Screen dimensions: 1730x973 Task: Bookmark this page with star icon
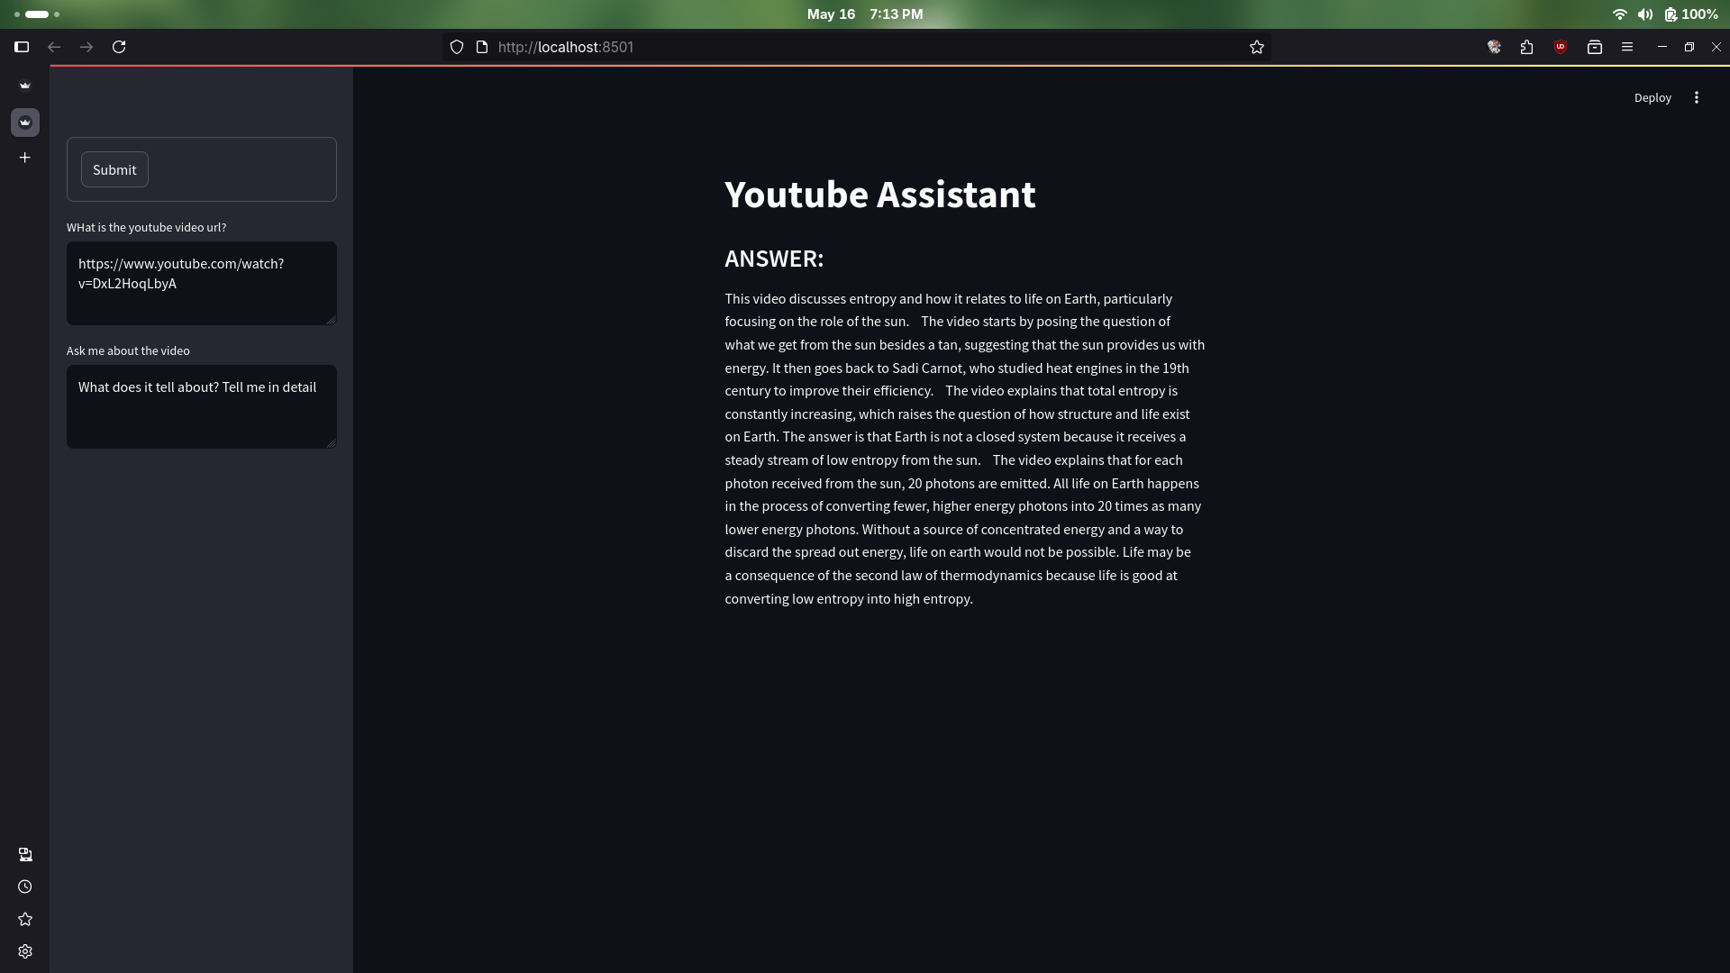pyautogui.click(x=1256, y=47)
